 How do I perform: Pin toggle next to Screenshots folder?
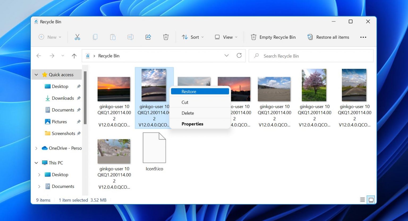pyautogui.click(x=79, y=133)
